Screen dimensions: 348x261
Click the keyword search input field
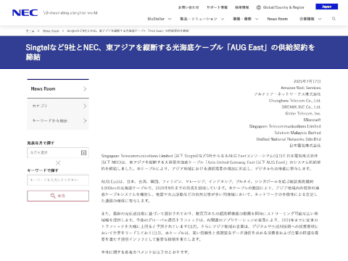[x=58, y=180]
